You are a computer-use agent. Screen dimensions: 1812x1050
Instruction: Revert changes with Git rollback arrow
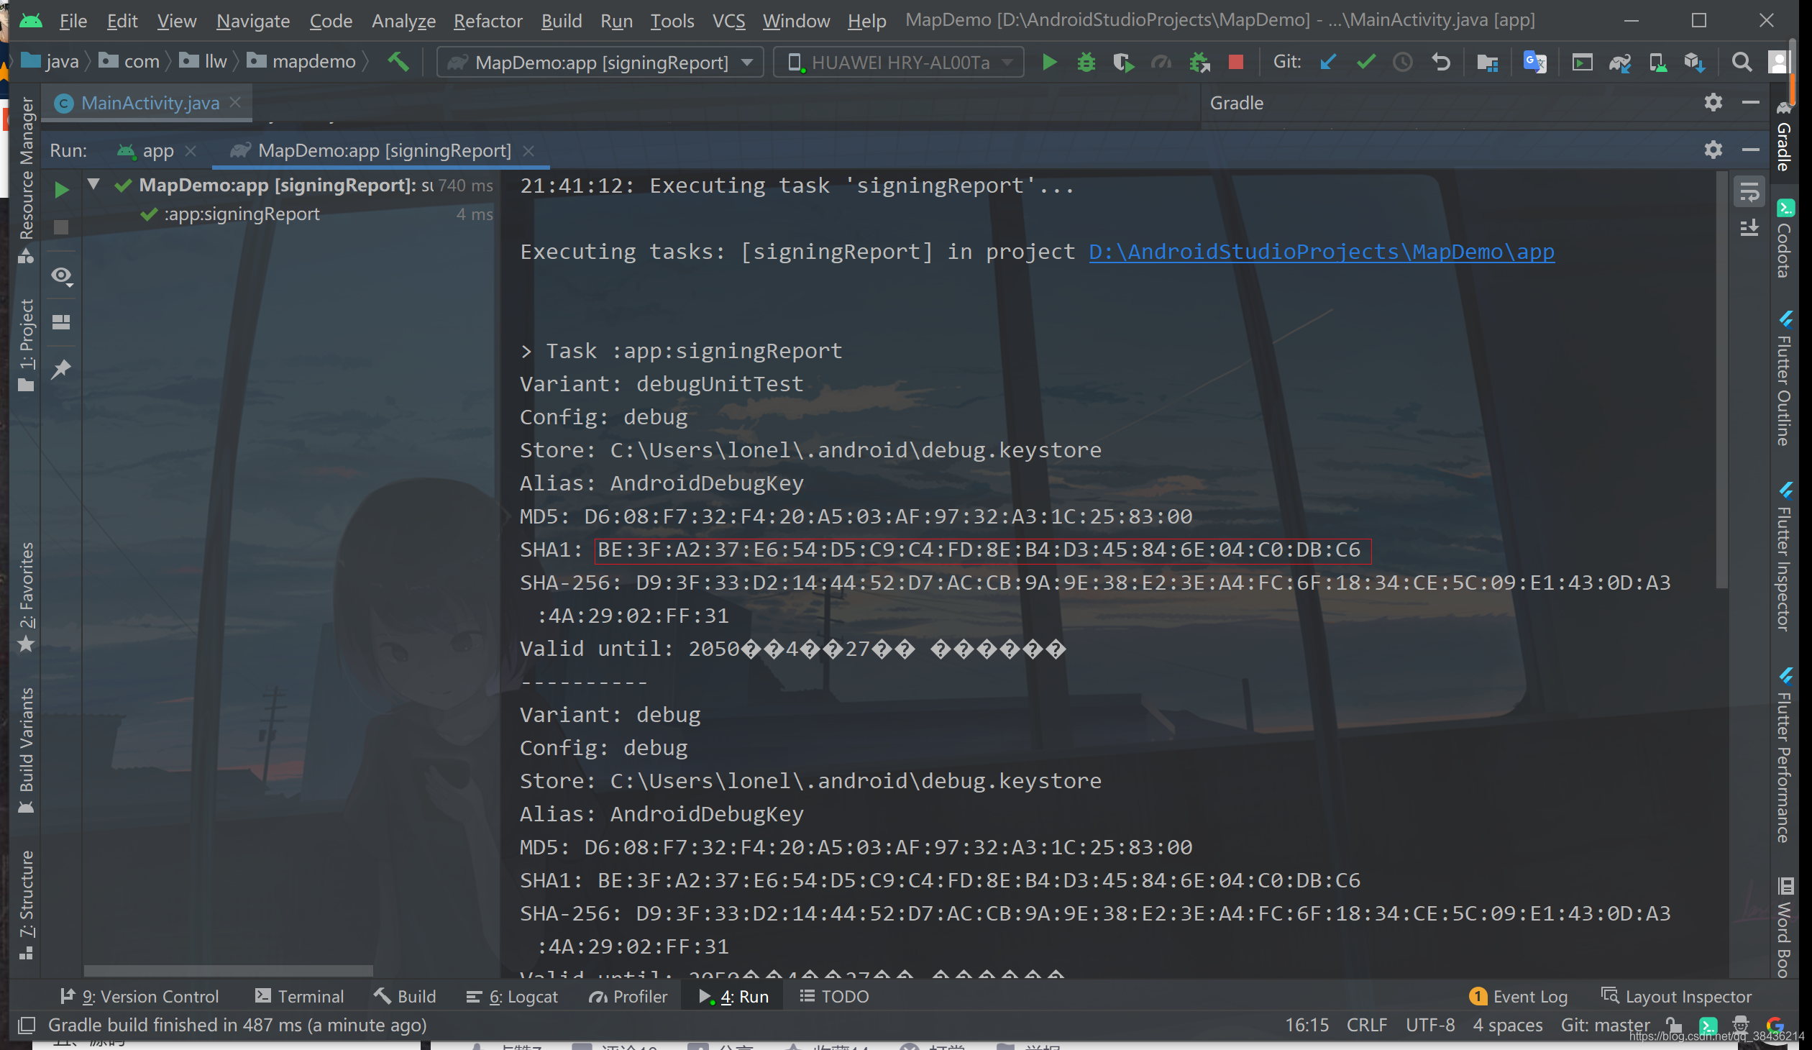[1440, 63]
